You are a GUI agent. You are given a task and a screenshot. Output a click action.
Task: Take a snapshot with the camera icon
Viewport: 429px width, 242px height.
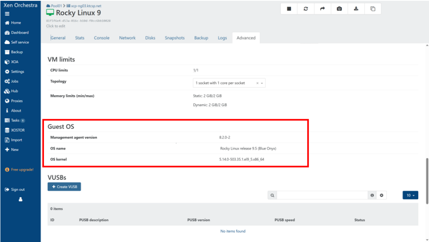click(339, 9)
